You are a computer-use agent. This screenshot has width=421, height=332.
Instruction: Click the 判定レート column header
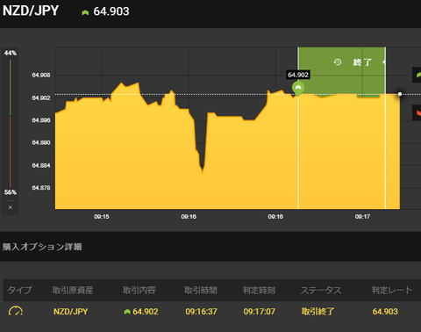pos(392,290)
